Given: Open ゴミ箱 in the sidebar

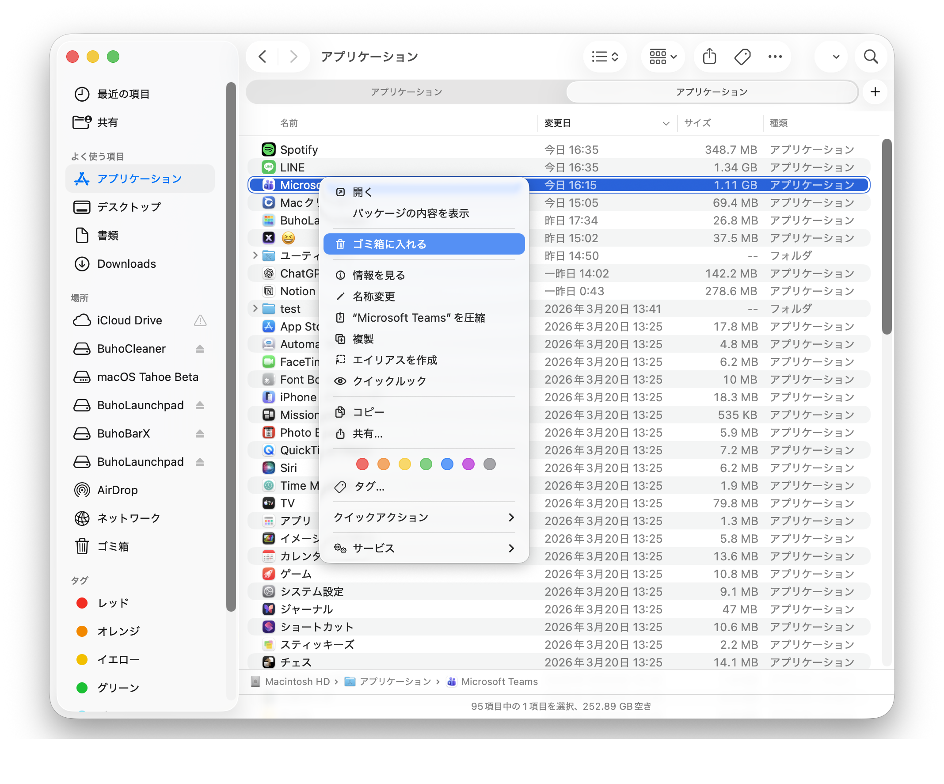Looking at the screenshot, I should point(139,547).
